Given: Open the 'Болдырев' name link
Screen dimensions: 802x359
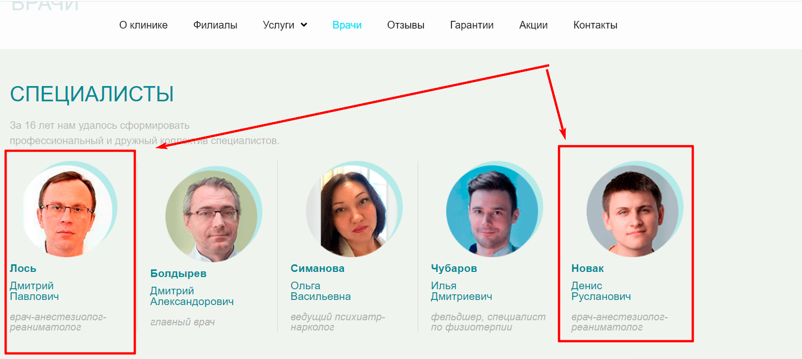Looking at the screenshot, I should [178, 273].
